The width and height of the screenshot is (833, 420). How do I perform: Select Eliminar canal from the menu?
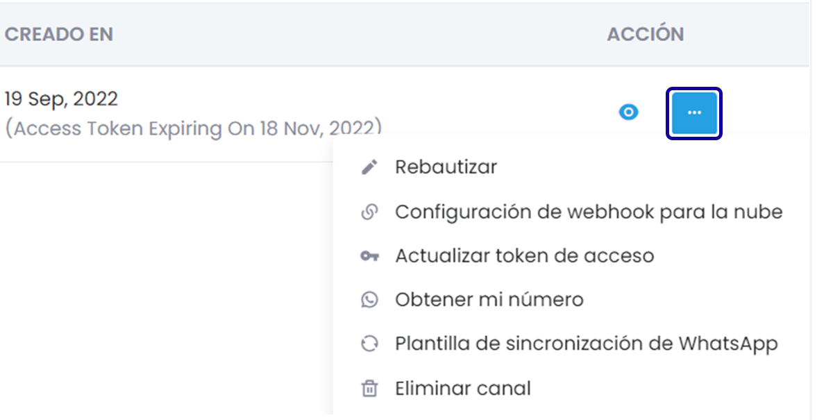pyautogui.click(x=462, y=388)
